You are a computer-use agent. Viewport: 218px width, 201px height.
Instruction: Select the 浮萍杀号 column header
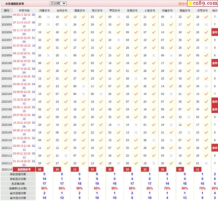202,10
